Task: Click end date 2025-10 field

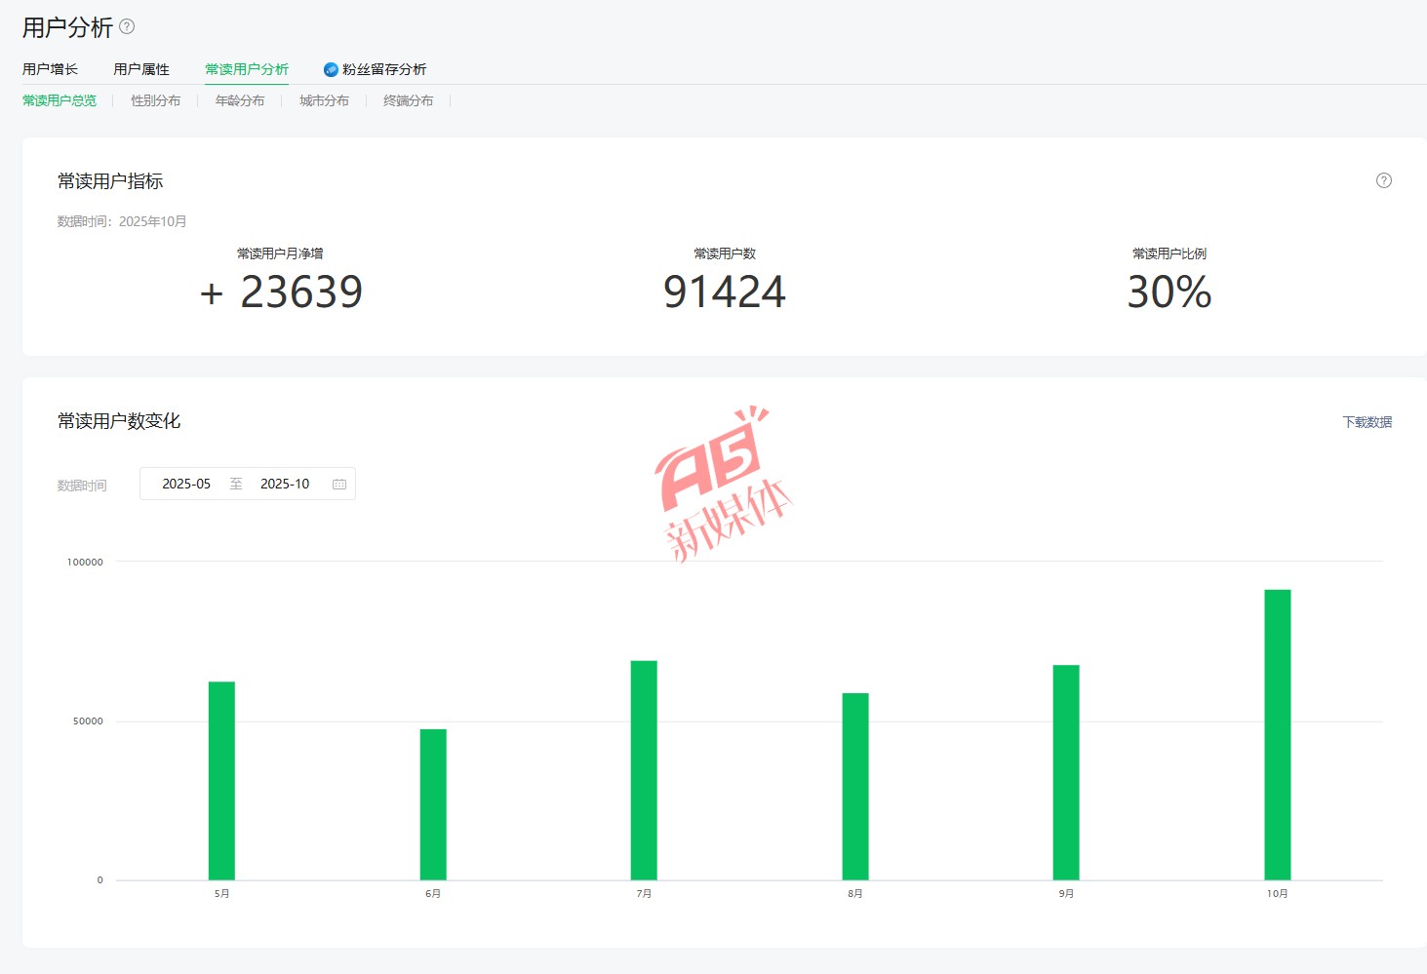Action: click(x=285, y=485)
